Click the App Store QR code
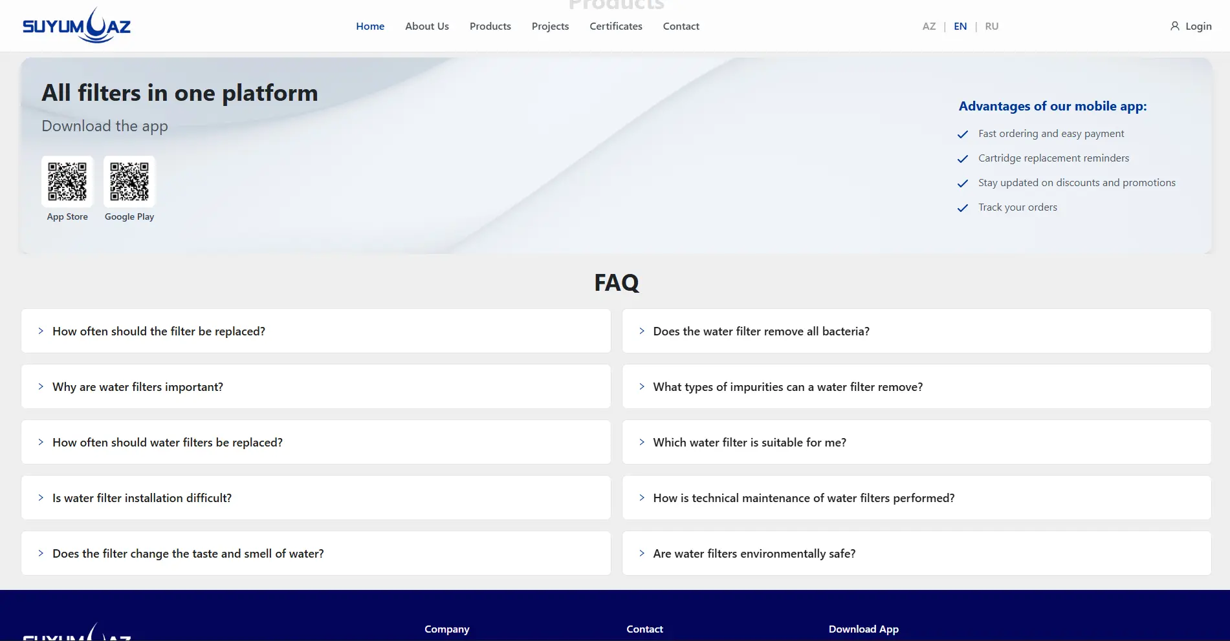This screenshot has width=1230, height=641. tap(67, 182)
